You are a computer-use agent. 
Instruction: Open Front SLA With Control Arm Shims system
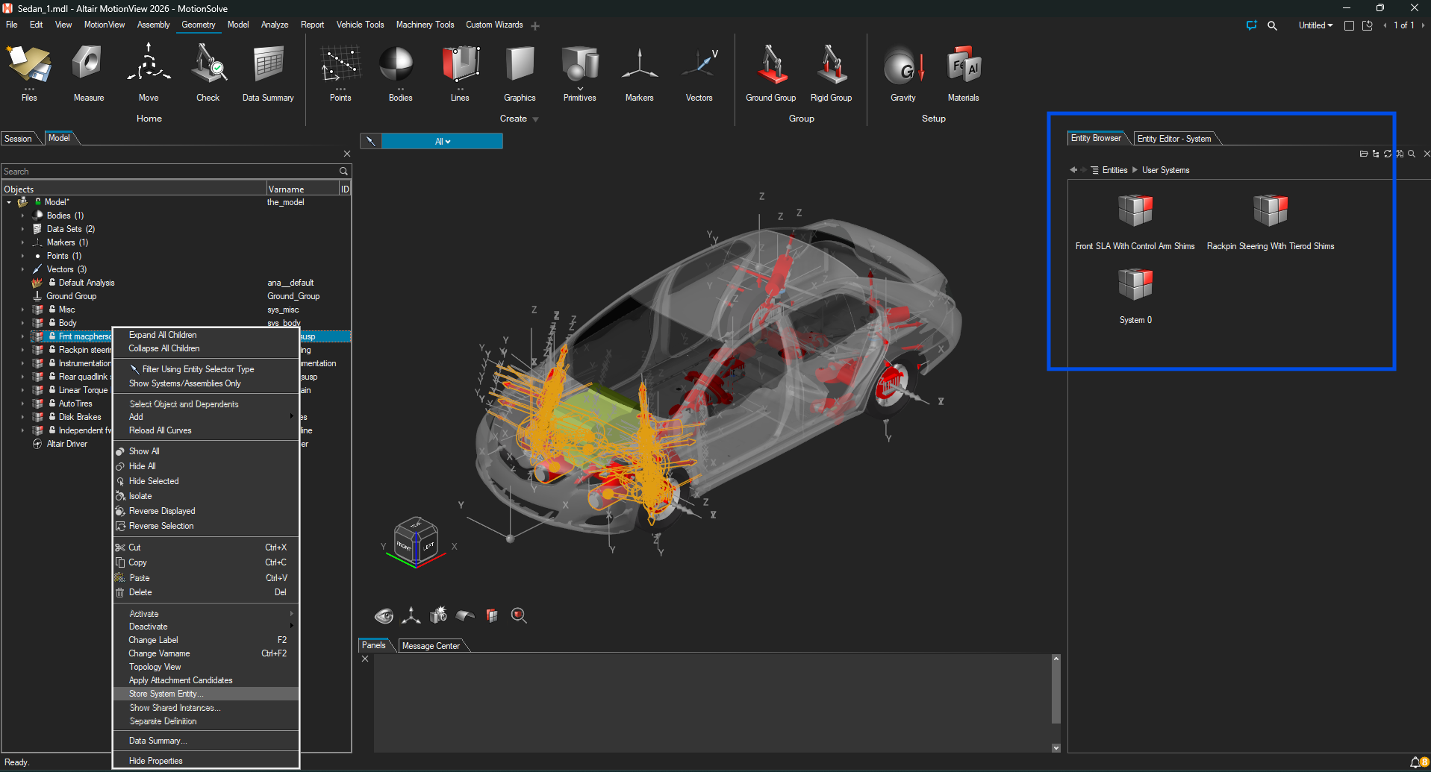coord(1135,211)
